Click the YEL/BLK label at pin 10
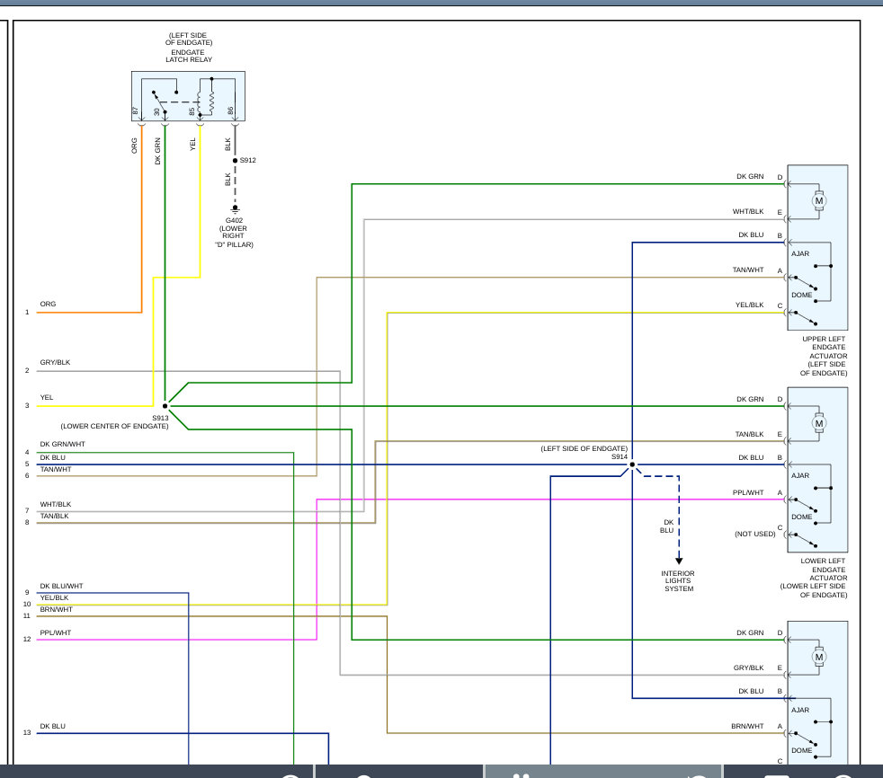This screenshot has width=883, height=778. [x=54, y=597]
